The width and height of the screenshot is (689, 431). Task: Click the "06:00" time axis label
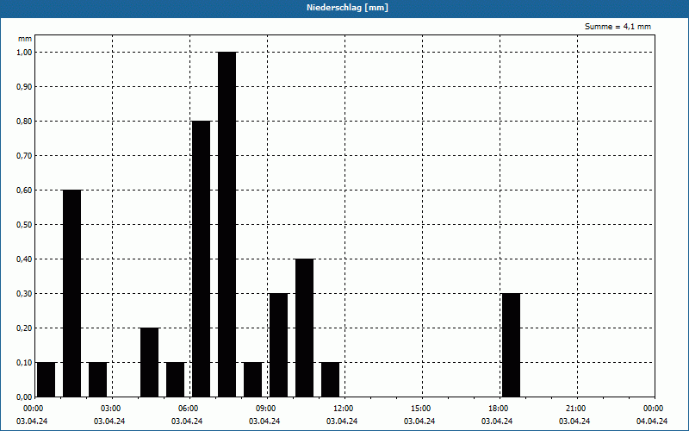(189, 409)
